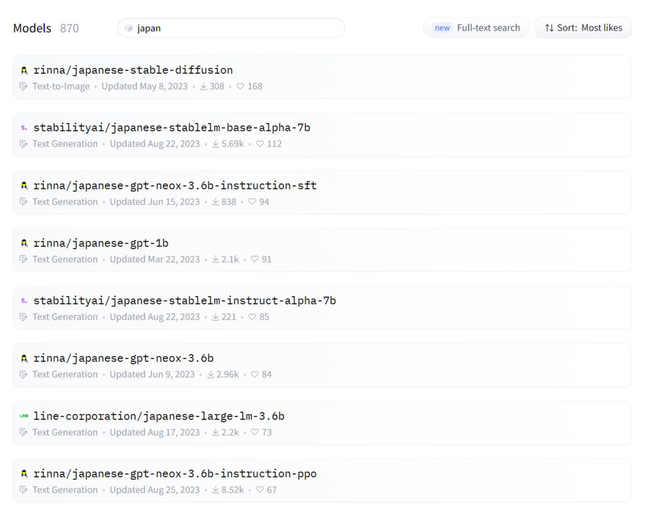Click the heart icon next to 73 likes
This screenshot has height=512, width=653.
[x=255, y=432]
